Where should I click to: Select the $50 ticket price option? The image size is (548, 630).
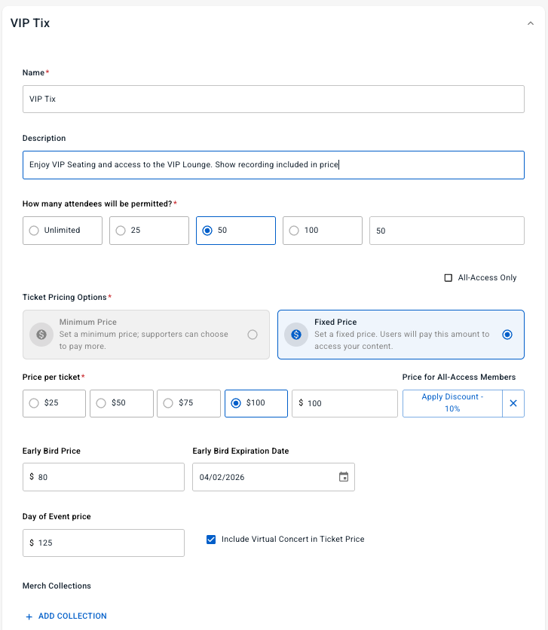click(101, 403)
